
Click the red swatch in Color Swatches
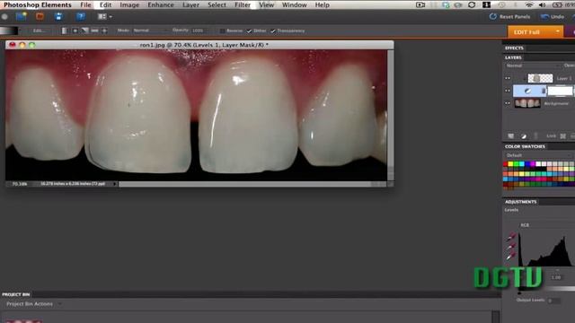505,164
